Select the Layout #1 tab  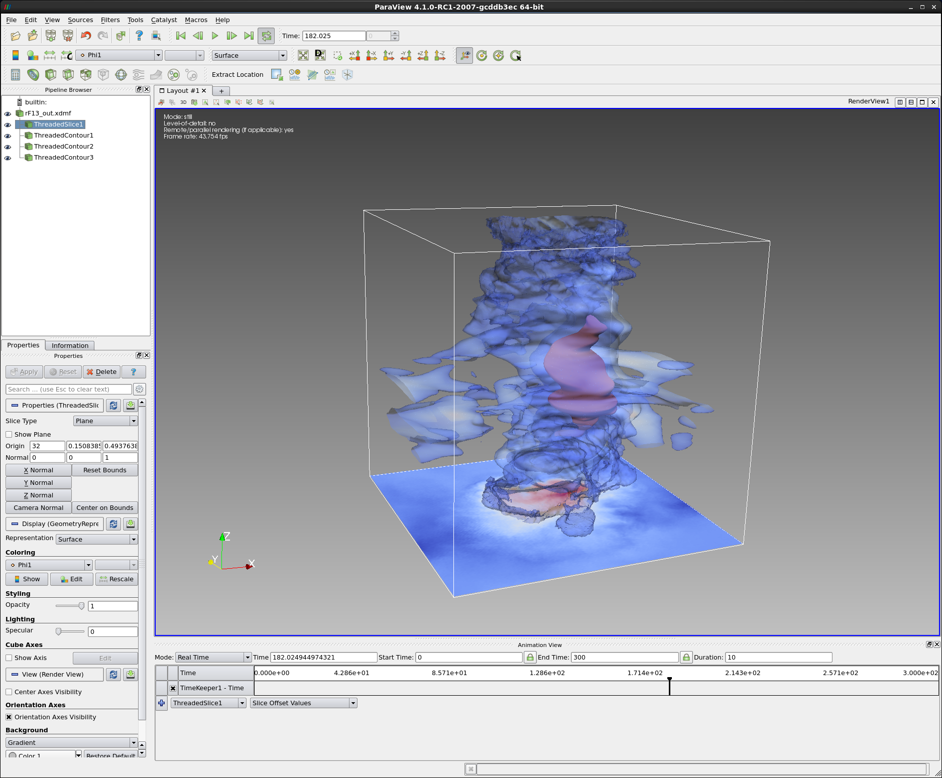(182, 90)
